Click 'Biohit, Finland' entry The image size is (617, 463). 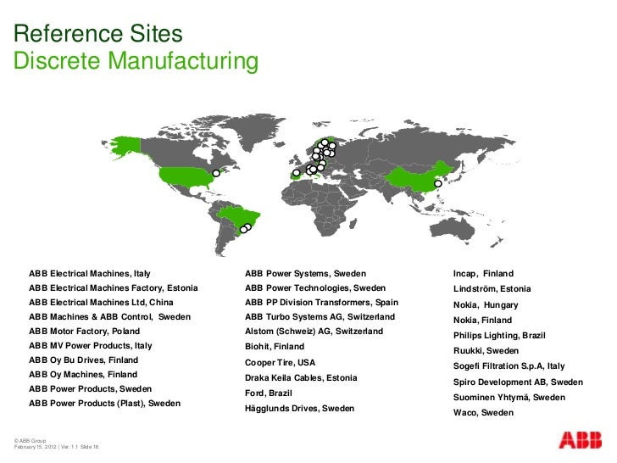click(x=275, y=347)
